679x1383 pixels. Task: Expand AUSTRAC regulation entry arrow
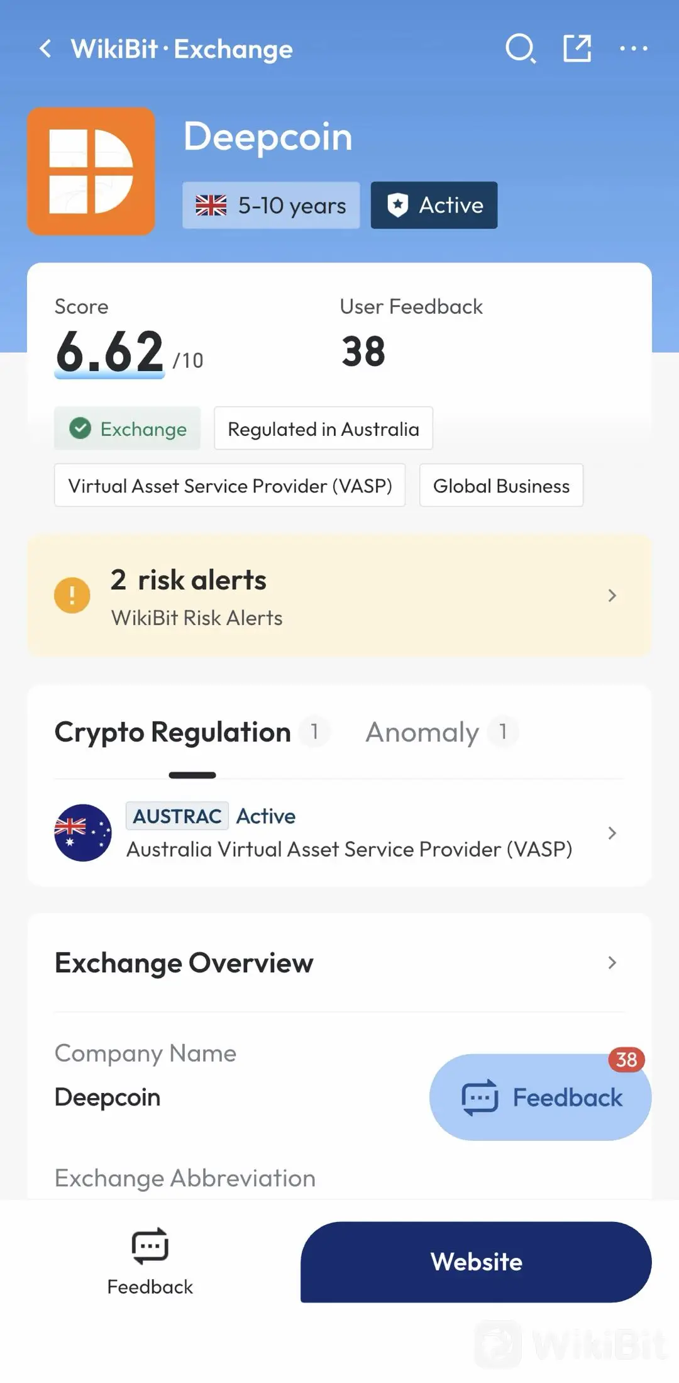coord(612,833)
